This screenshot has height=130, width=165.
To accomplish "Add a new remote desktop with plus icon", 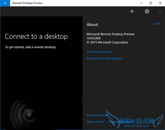I will [132, 11].
